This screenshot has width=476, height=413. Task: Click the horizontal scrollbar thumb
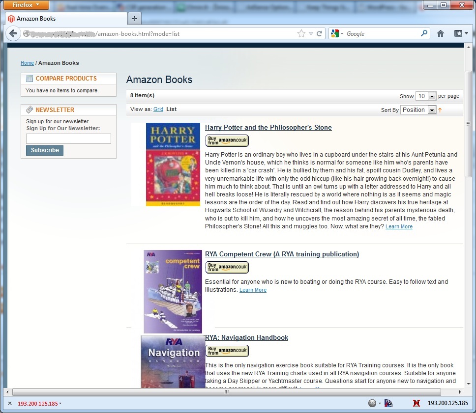click(x=227, y=392)
